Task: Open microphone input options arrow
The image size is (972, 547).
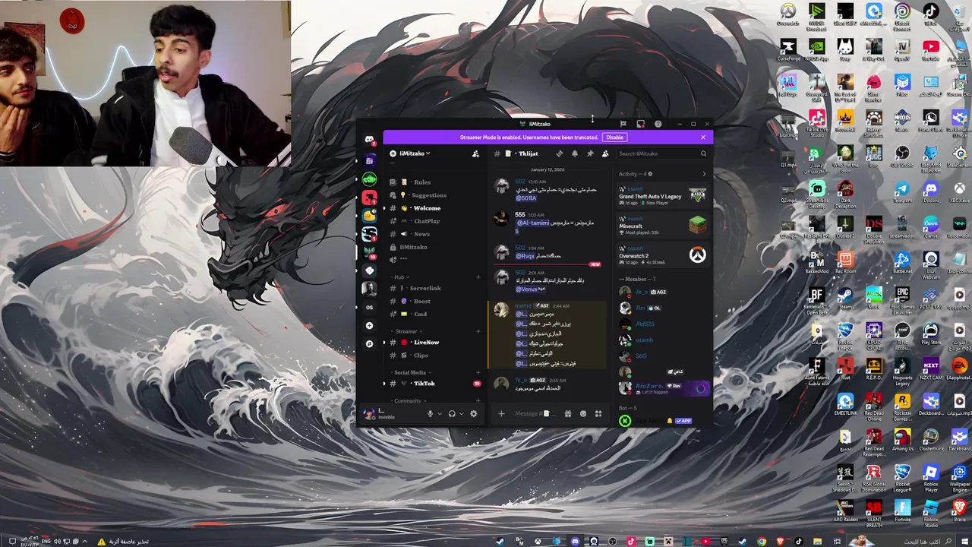Action: pos(439,413)
